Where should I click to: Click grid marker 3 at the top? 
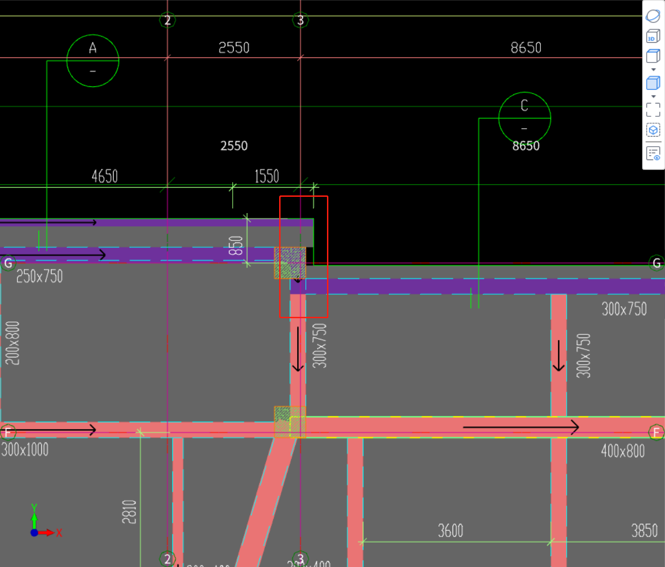click(x=300, y=20)
